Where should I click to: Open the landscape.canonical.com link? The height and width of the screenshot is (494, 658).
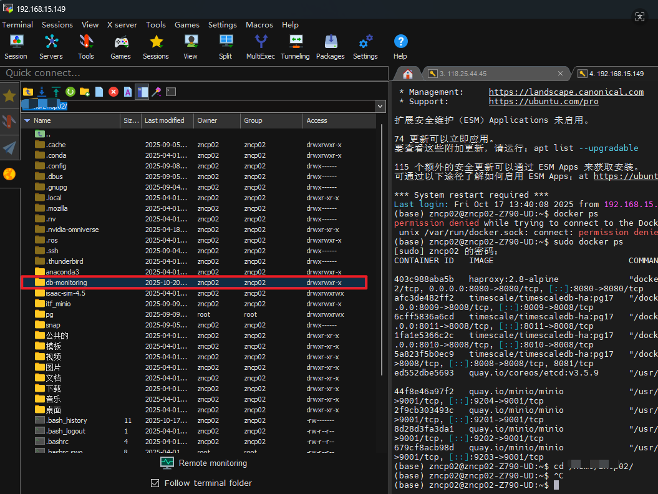[566, 92]
